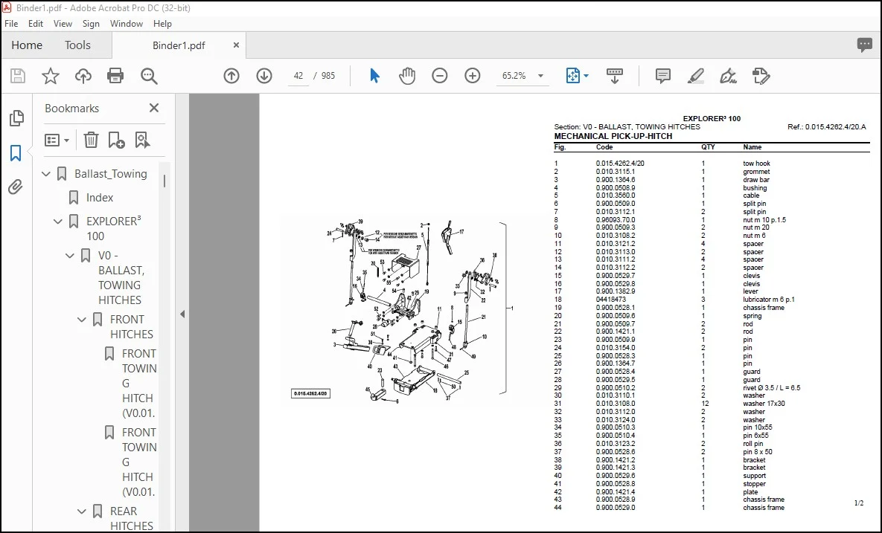The width and height of the screenshot is (882, 533).
Task: Close the Binder1.pdf tab
Action: point(236,45)
